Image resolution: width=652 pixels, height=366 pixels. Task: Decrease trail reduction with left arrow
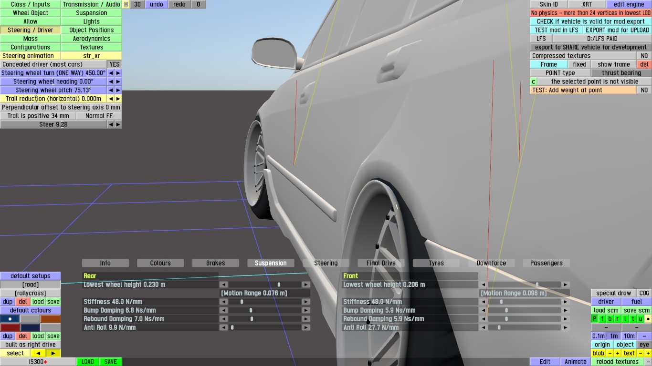point(111,99)
